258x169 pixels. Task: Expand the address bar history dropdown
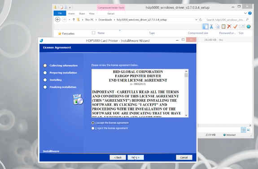(196, 20)
